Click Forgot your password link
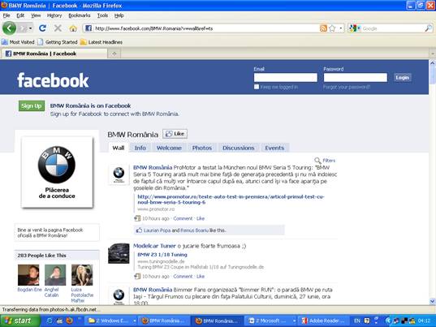This screenshot has height=327, width=436. pyautogui.click(x=347, y=87)
